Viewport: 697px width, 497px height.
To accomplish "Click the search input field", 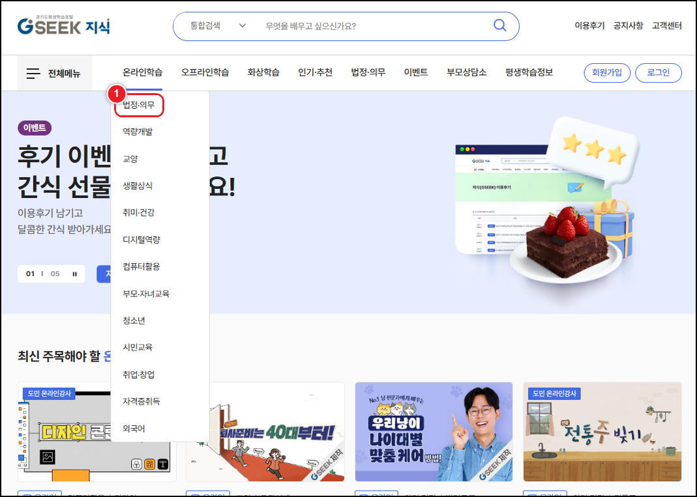I will [365, 25].
